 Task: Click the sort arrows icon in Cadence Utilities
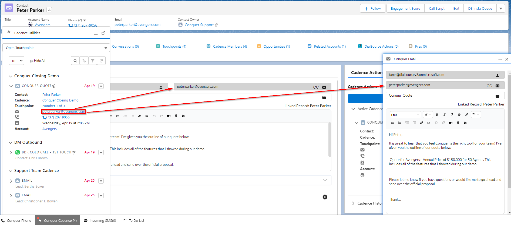pyautogui.click(x=84, y=61)
